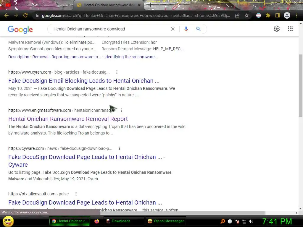Open more options for cyren.com result
The width and height of the screenshot is (303, 227).
[117, 72]
